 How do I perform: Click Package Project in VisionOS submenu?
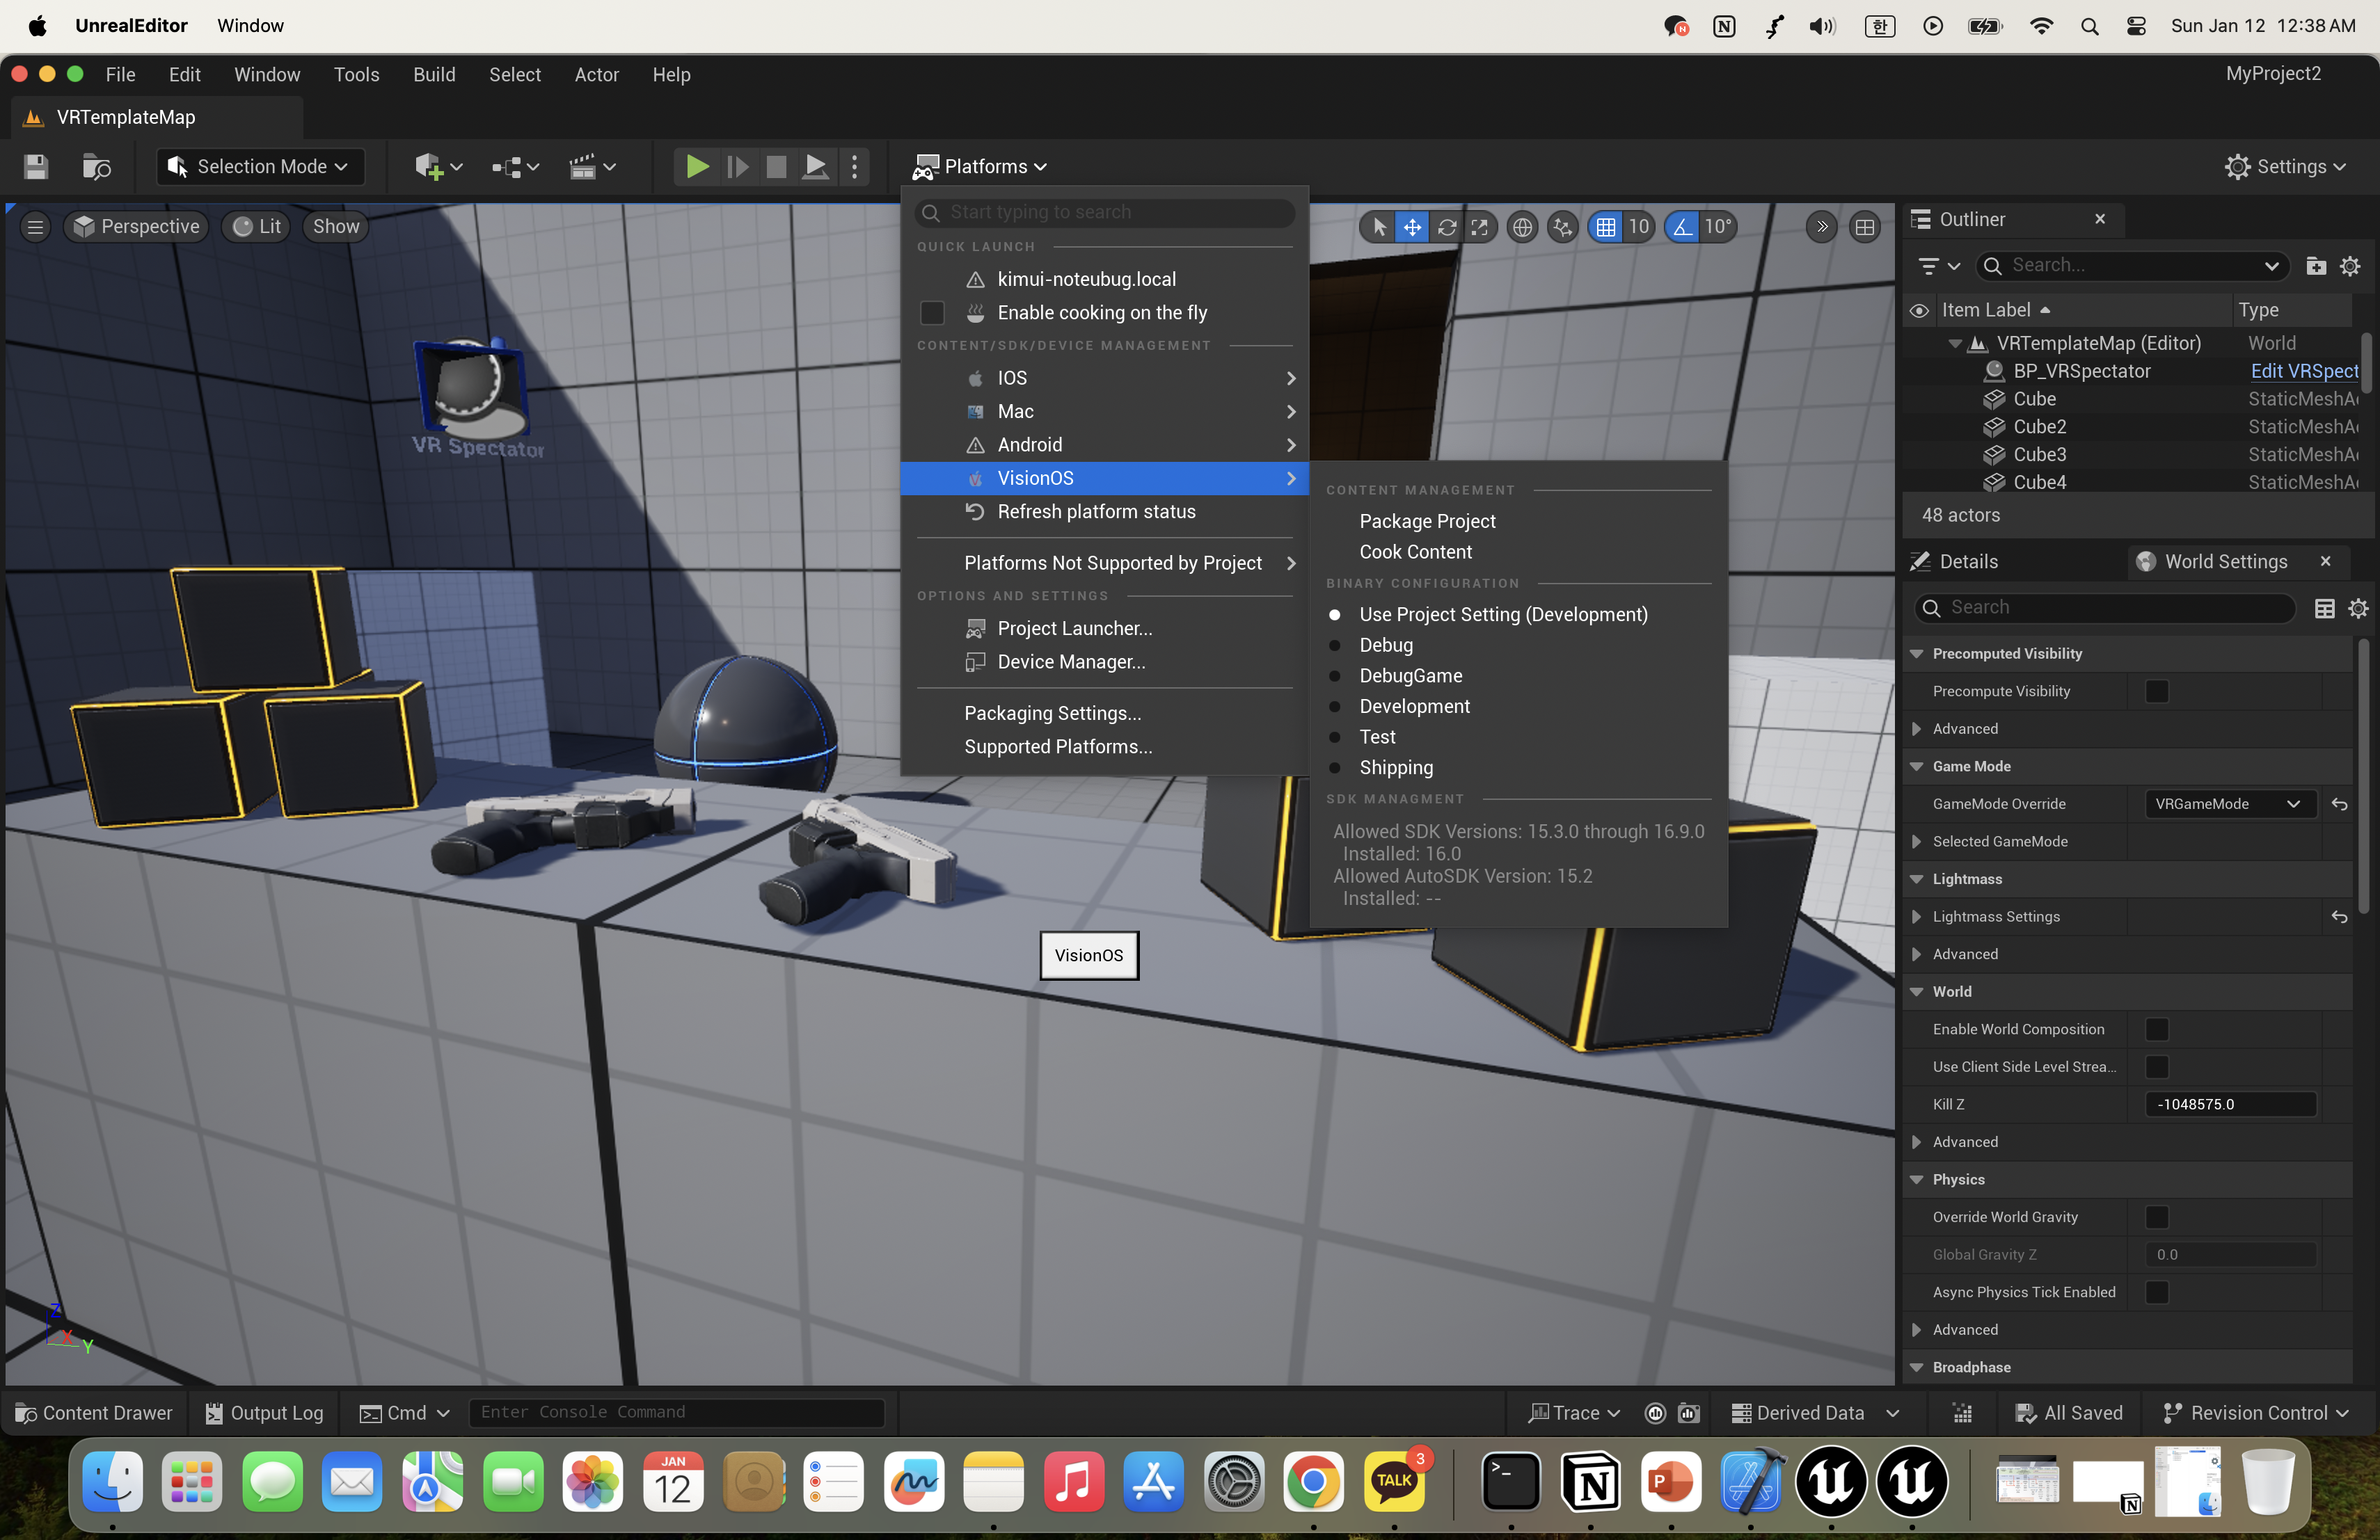coord(1427,522)
